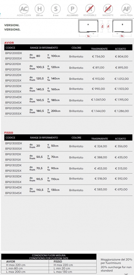134x275 pixels.
Task: Click code BPG1203SX in Avior table
Action: pos(13,91)
